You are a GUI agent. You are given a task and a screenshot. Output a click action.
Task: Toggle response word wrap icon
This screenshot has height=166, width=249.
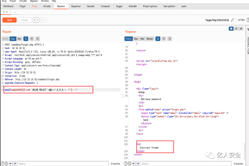(158, 39)
